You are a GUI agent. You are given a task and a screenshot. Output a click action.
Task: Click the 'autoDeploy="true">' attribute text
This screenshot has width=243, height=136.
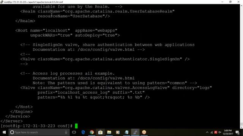click(x=97, y=35)
